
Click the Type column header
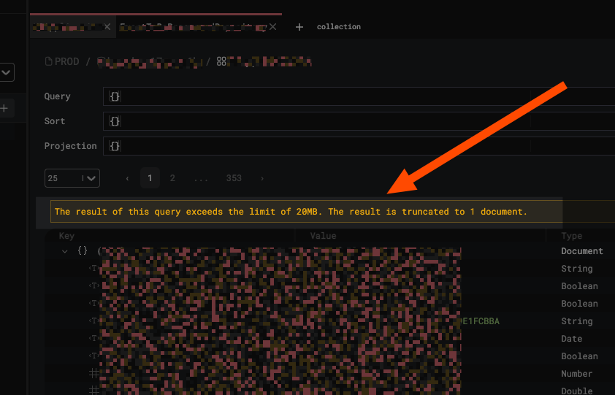pos(571,236)
